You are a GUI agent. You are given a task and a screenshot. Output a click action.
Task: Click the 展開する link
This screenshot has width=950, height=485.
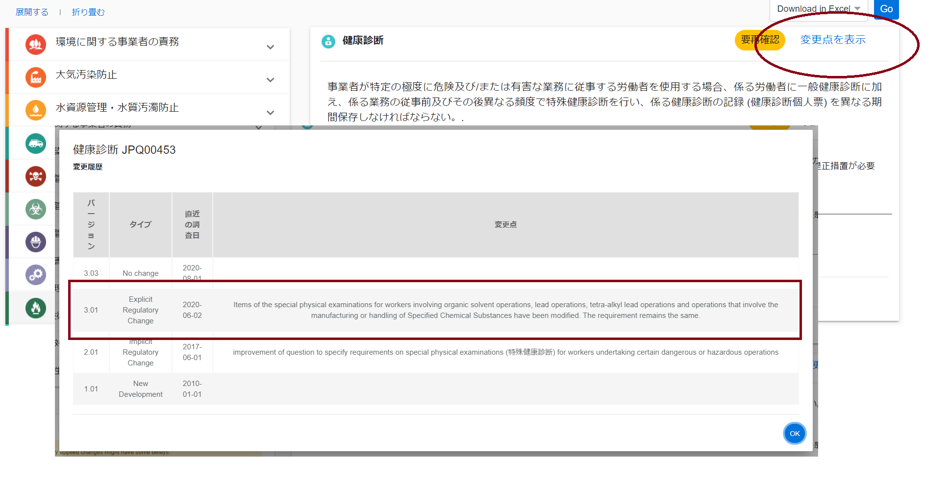tap(32, 12)
